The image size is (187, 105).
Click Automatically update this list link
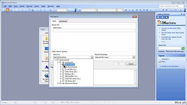[x=172, y=38]
